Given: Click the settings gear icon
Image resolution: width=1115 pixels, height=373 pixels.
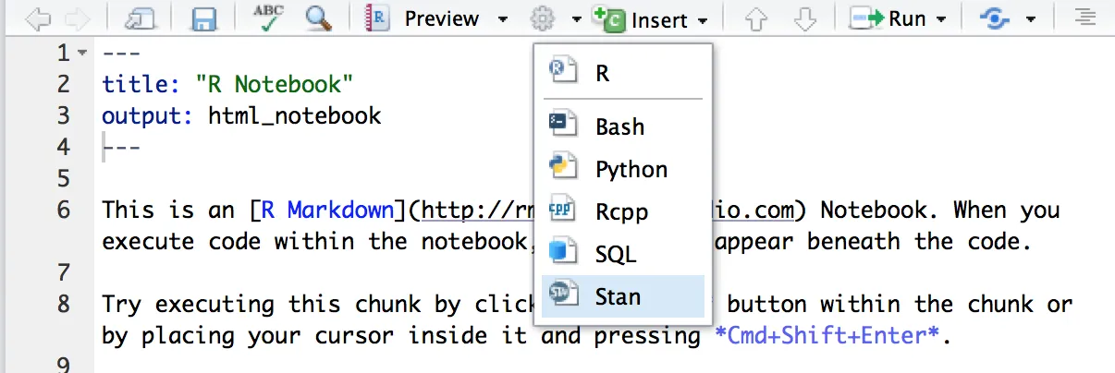Looking at the screenshot, I should (543, 18).
